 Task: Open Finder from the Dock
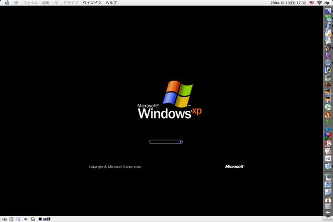point(328,10)
